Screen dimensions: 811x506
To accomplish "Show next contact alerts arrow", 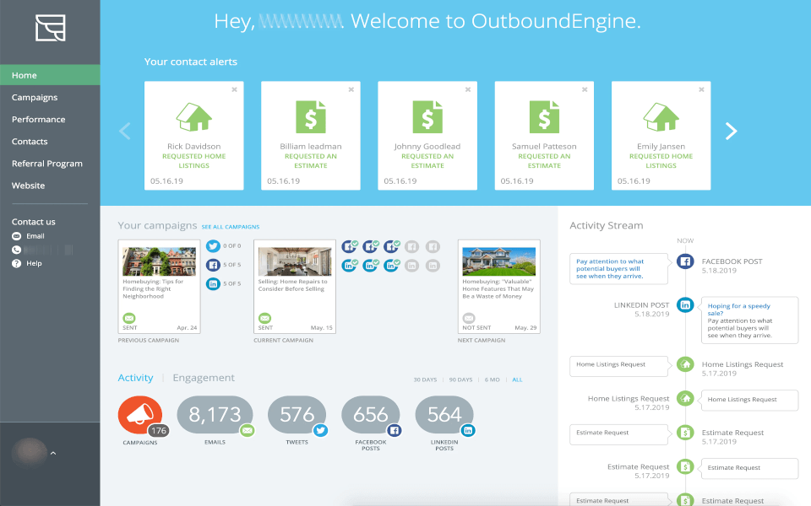I will (731, 132).
